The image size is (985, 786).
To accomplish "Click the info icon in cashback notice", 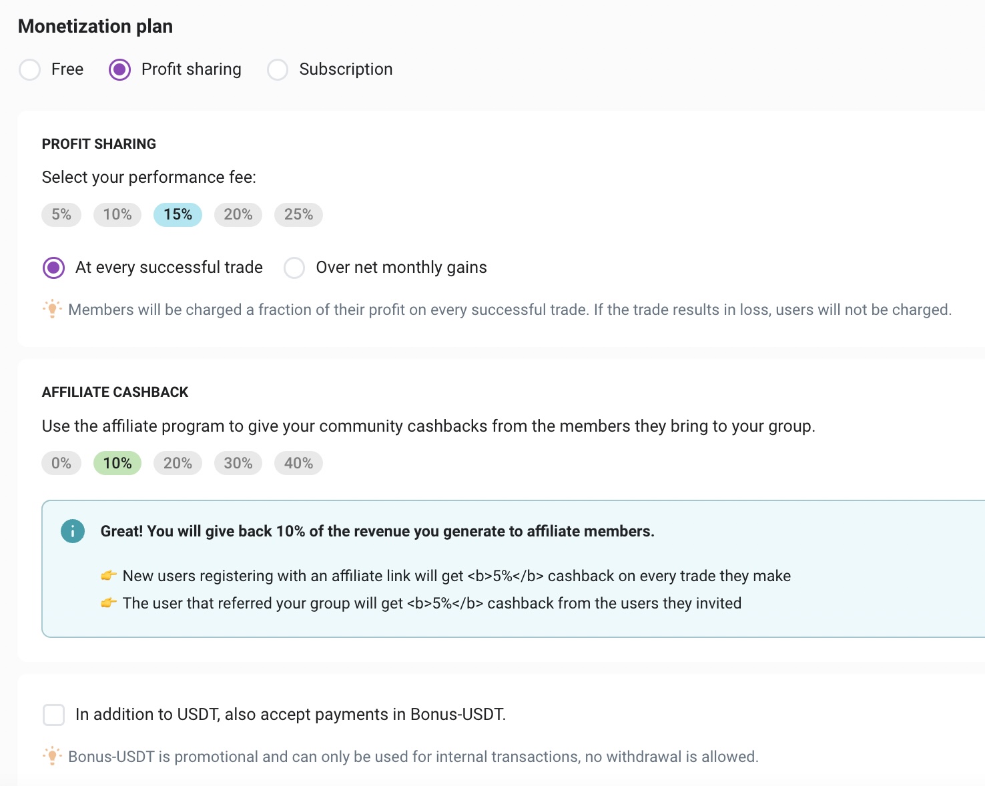I will pos(73,531).
